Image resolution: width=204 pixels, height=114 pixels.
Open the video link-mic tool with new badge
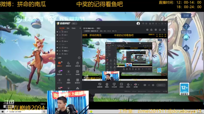[x=60, y=72]
